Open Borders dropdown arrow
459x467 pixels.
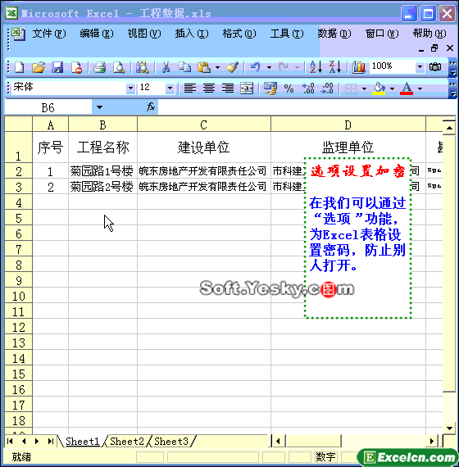tap(364, 88)
